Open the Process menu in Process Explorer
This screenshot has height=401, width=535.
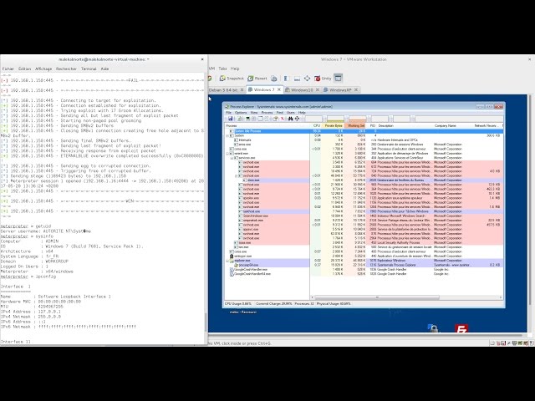(267, 112)
